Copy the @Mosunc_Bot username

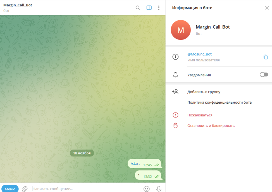265,57
